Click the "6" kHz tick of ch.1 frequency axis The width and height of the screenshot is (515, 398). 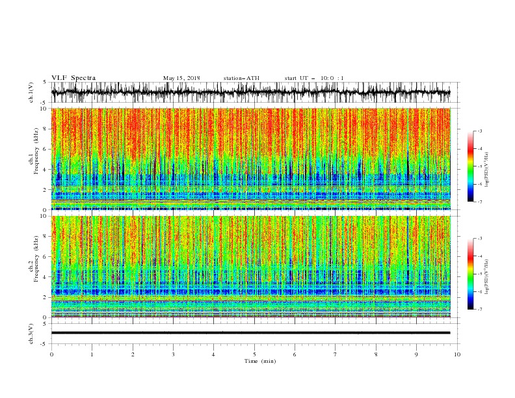[46, 149]
